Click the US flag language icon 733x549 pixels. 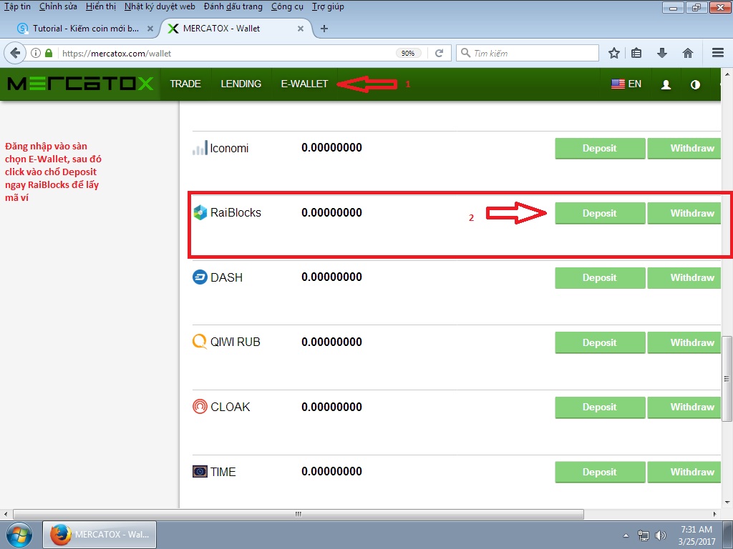coord(618,84)
